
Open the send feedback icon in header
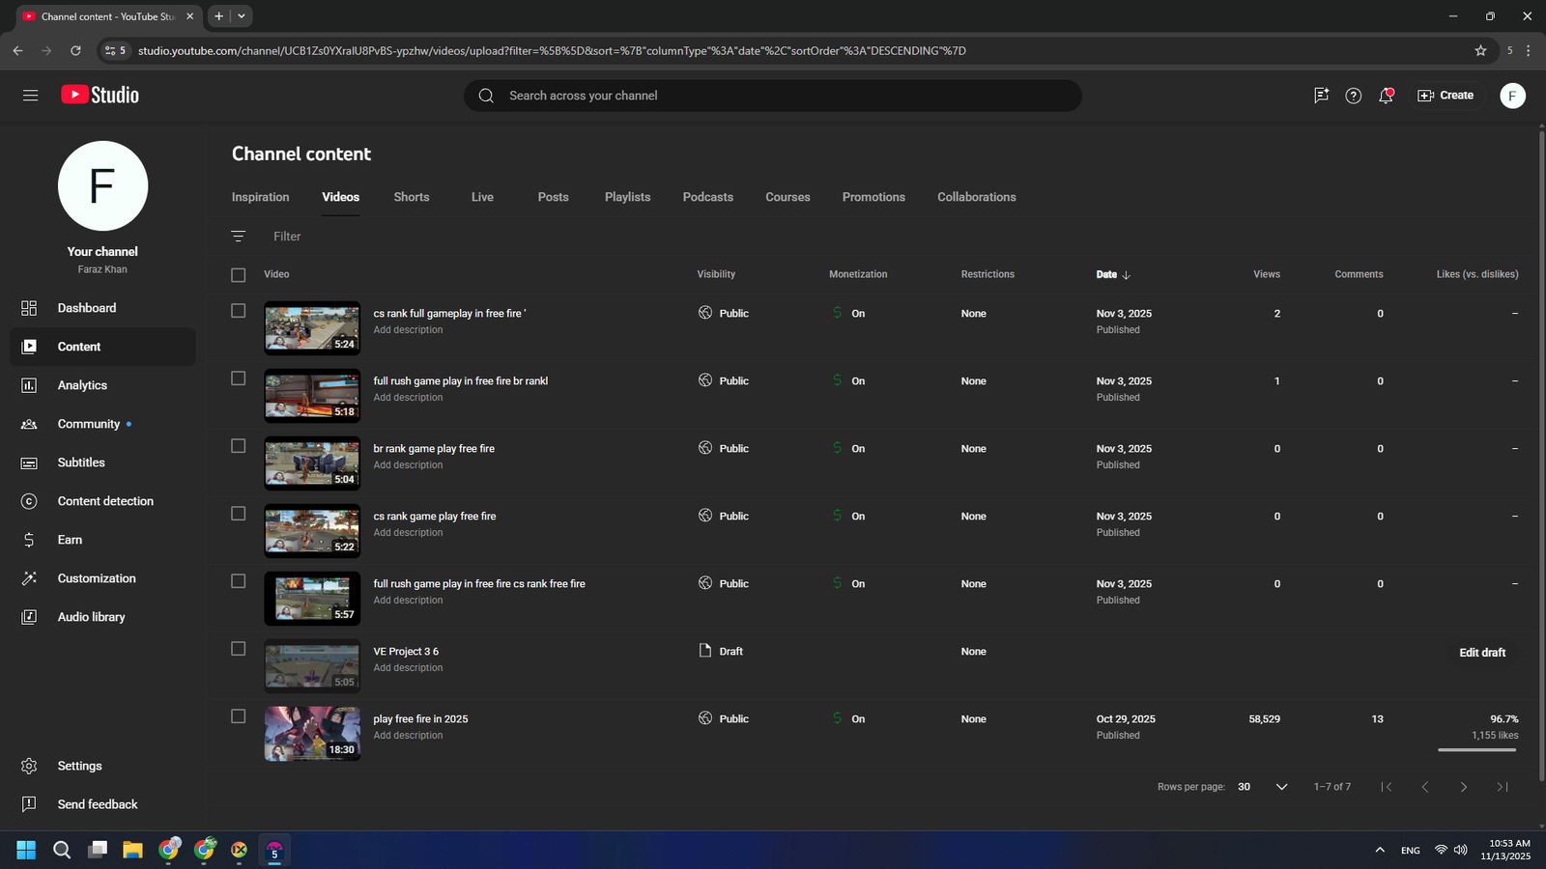click(1321, 96)
